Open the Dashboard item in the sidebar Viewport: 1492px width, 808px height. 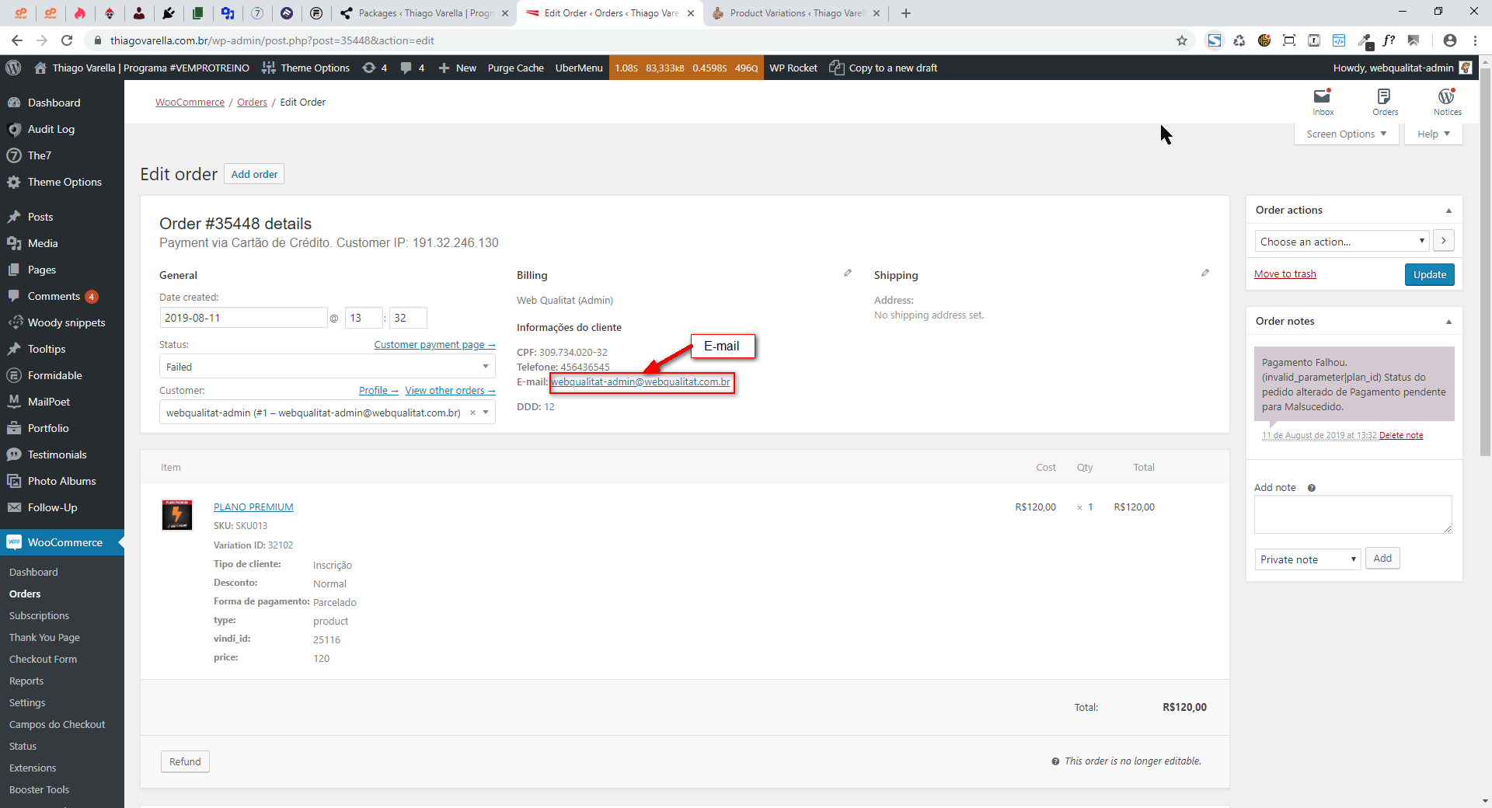click(54, 103)
